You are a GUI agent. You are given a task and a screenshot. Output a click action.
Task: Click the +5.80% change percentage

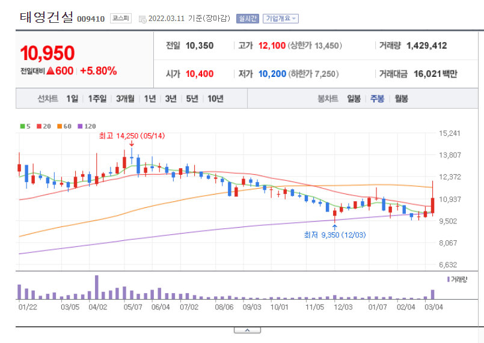(x=99, y=71)
